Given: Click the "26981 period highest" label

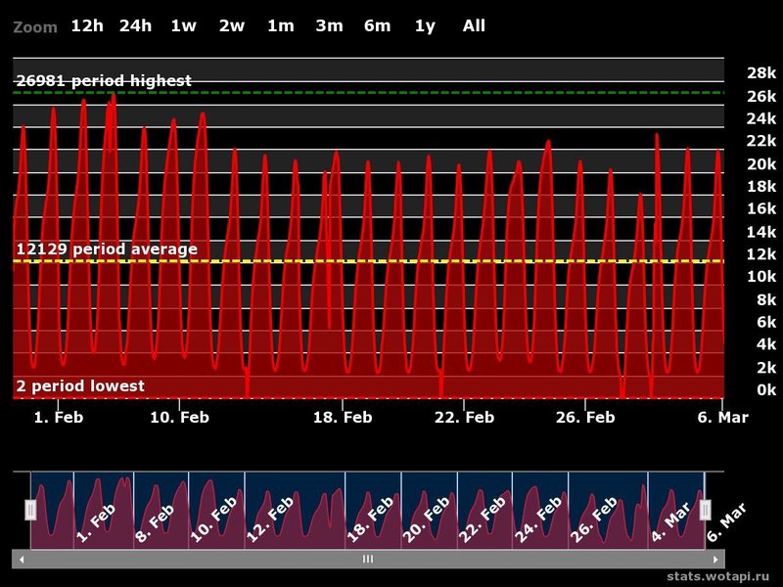Looking at the screenshot, I should pos(104,81).
